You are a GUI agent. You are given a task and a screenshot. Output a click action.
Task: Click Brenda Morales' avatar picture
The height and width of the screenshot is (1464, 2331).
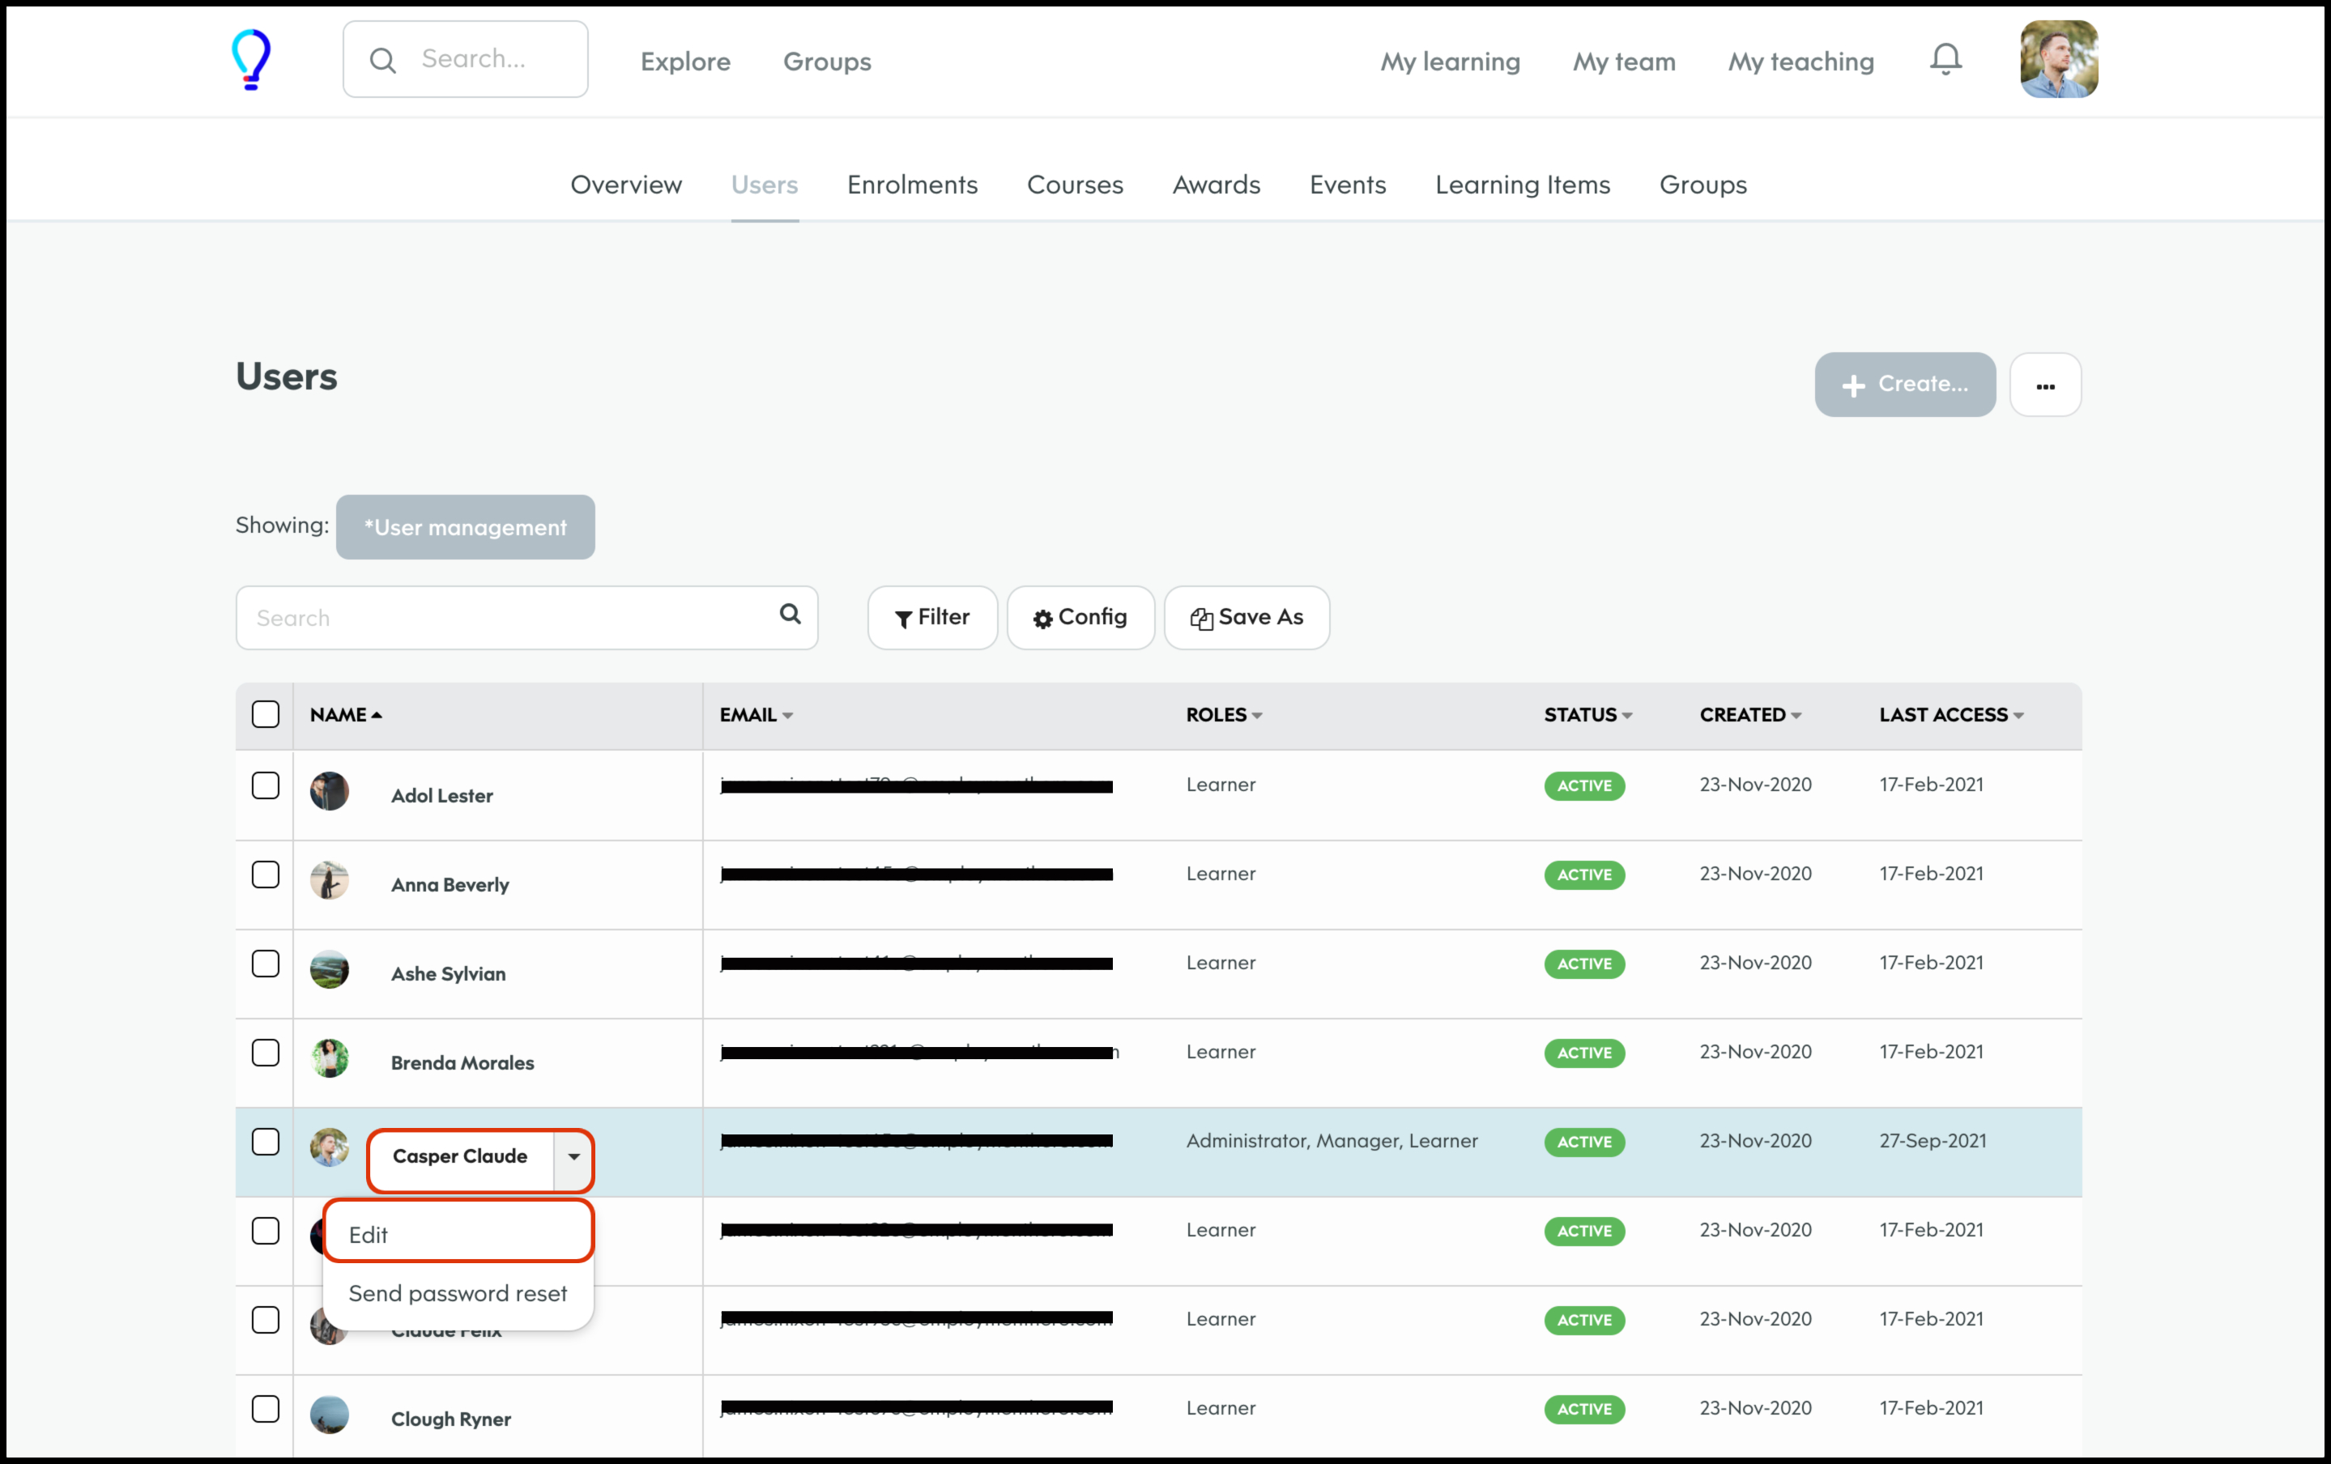tap(329, 1058)
